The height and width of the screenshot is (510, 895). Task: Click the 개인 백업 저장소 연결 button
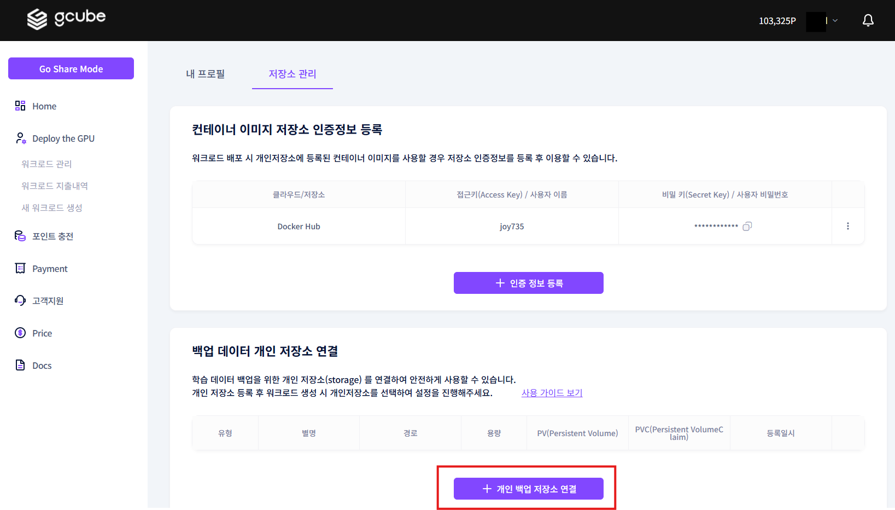[x=528, y=489]
